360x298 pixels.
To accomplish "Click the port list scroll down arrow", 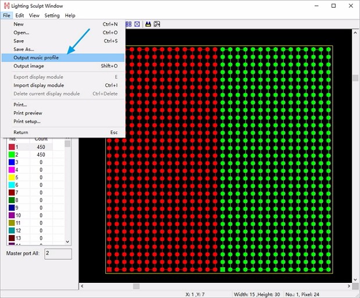I will pyautogui.click(x=67, y=242).
